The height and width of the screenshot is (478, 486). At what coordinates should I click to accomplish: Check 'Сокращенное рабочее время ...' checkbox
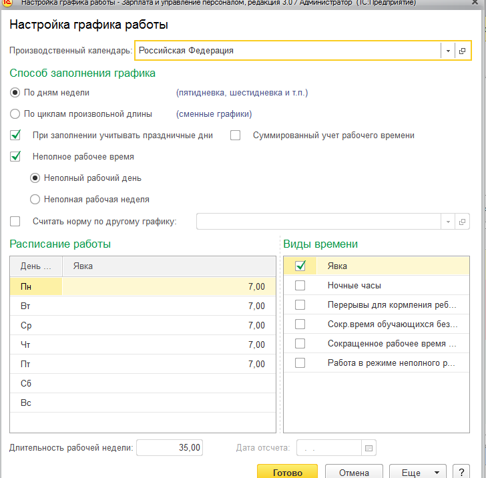300,343
